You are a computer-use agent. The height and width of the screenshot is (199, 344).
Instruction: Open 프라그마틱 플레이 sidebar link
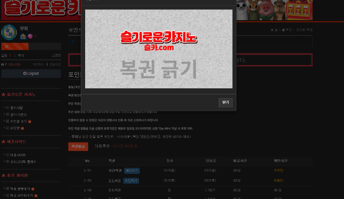pyautogui.click(x=21, y=161)
